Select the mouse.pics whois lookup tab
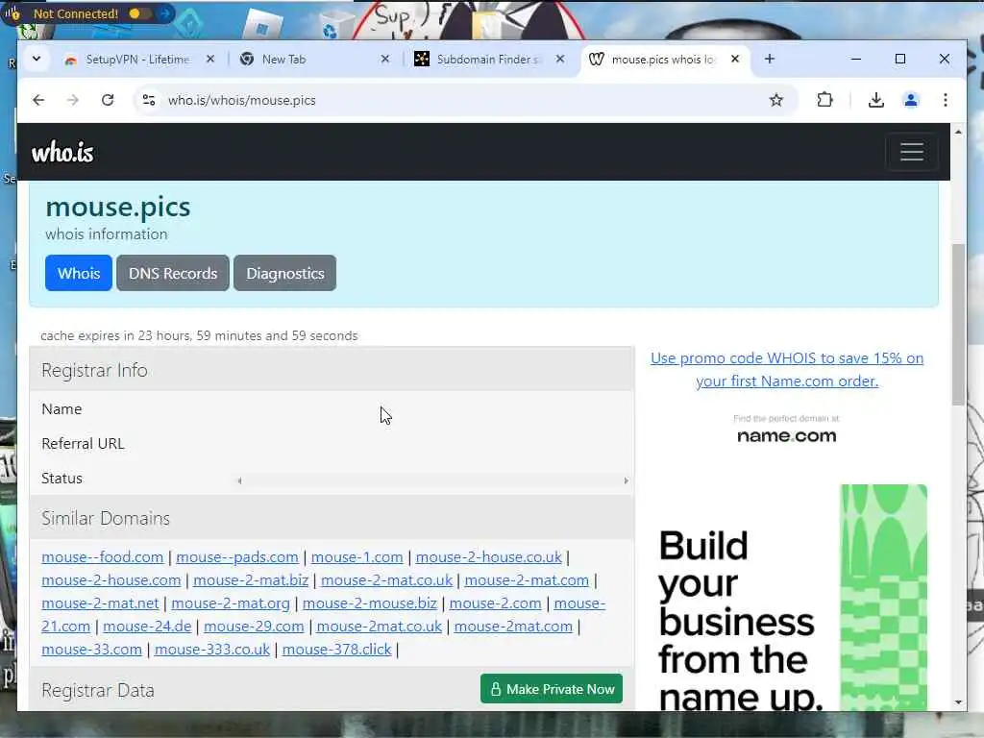 (x=664, y=59)
